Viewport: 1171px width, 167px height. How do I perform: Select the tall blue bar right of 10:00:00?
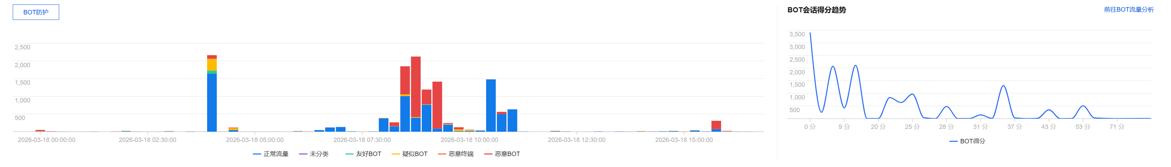pyautogui.click(x=491, y=105)
